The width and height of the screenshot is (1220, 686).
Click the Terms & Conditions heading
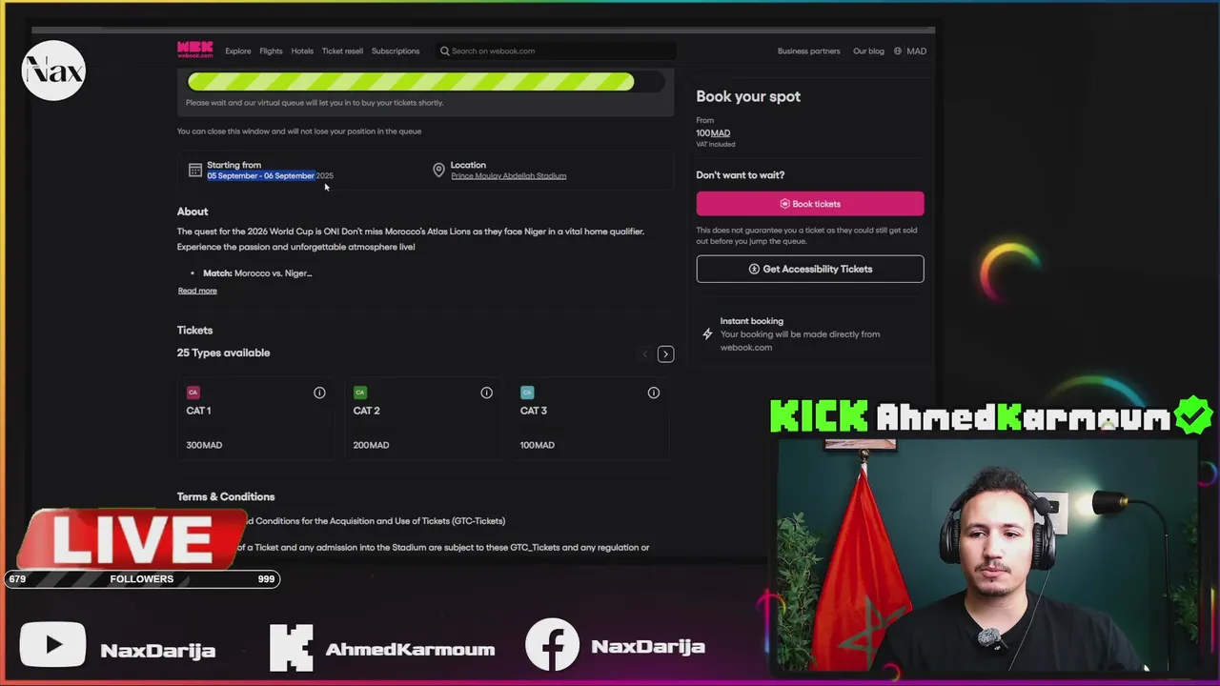coord(226,496)
